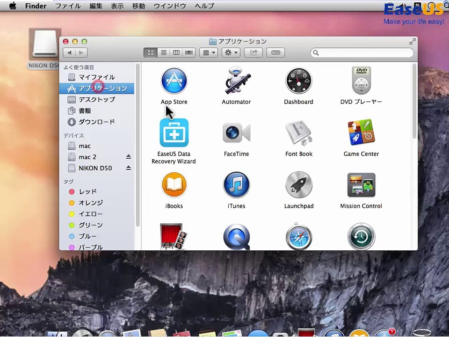Open the FaceTime camera icon
Screen dimensions: 449x337
pyautogui.click(x=237, y=132)
